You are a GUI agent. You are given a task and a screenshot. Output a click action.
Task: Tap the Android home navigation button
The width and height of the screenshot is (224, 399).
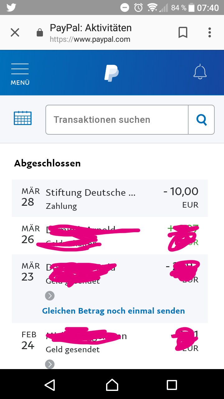tap(112, 385)
